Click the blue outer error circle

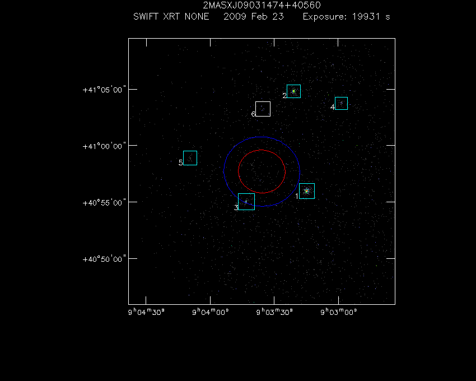pyautogui.click(x=262, y=171)
